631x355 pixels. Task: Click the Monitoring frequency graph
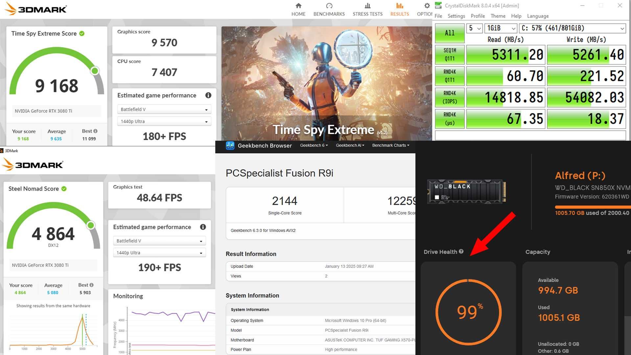point(164,330)
